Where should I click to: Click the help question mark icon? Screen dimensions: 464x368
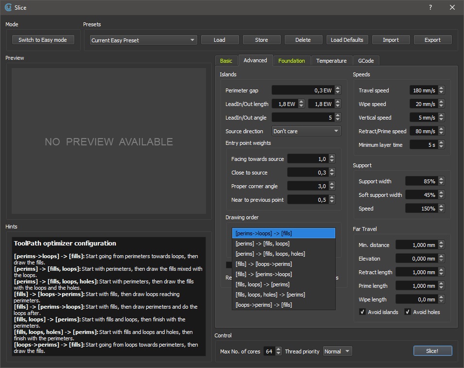coord(430,7)
